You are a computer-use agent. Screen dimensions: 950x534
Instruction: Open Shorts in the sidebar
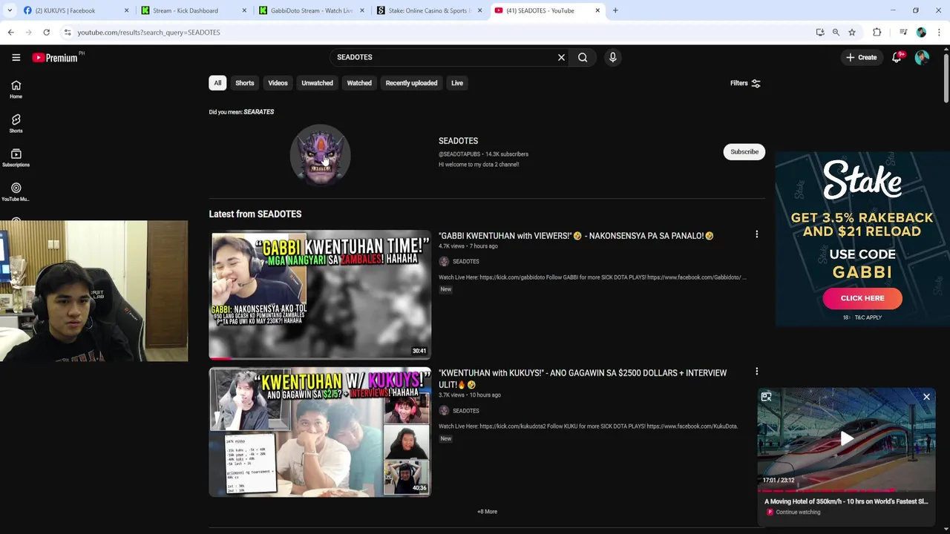tap(16, 124)
